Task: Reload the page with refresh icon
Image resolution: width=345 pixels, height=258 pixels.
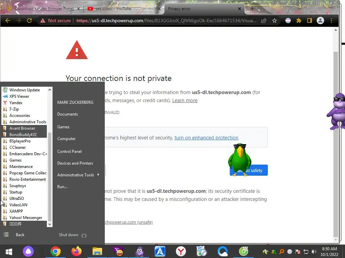Action: point(29,20)
